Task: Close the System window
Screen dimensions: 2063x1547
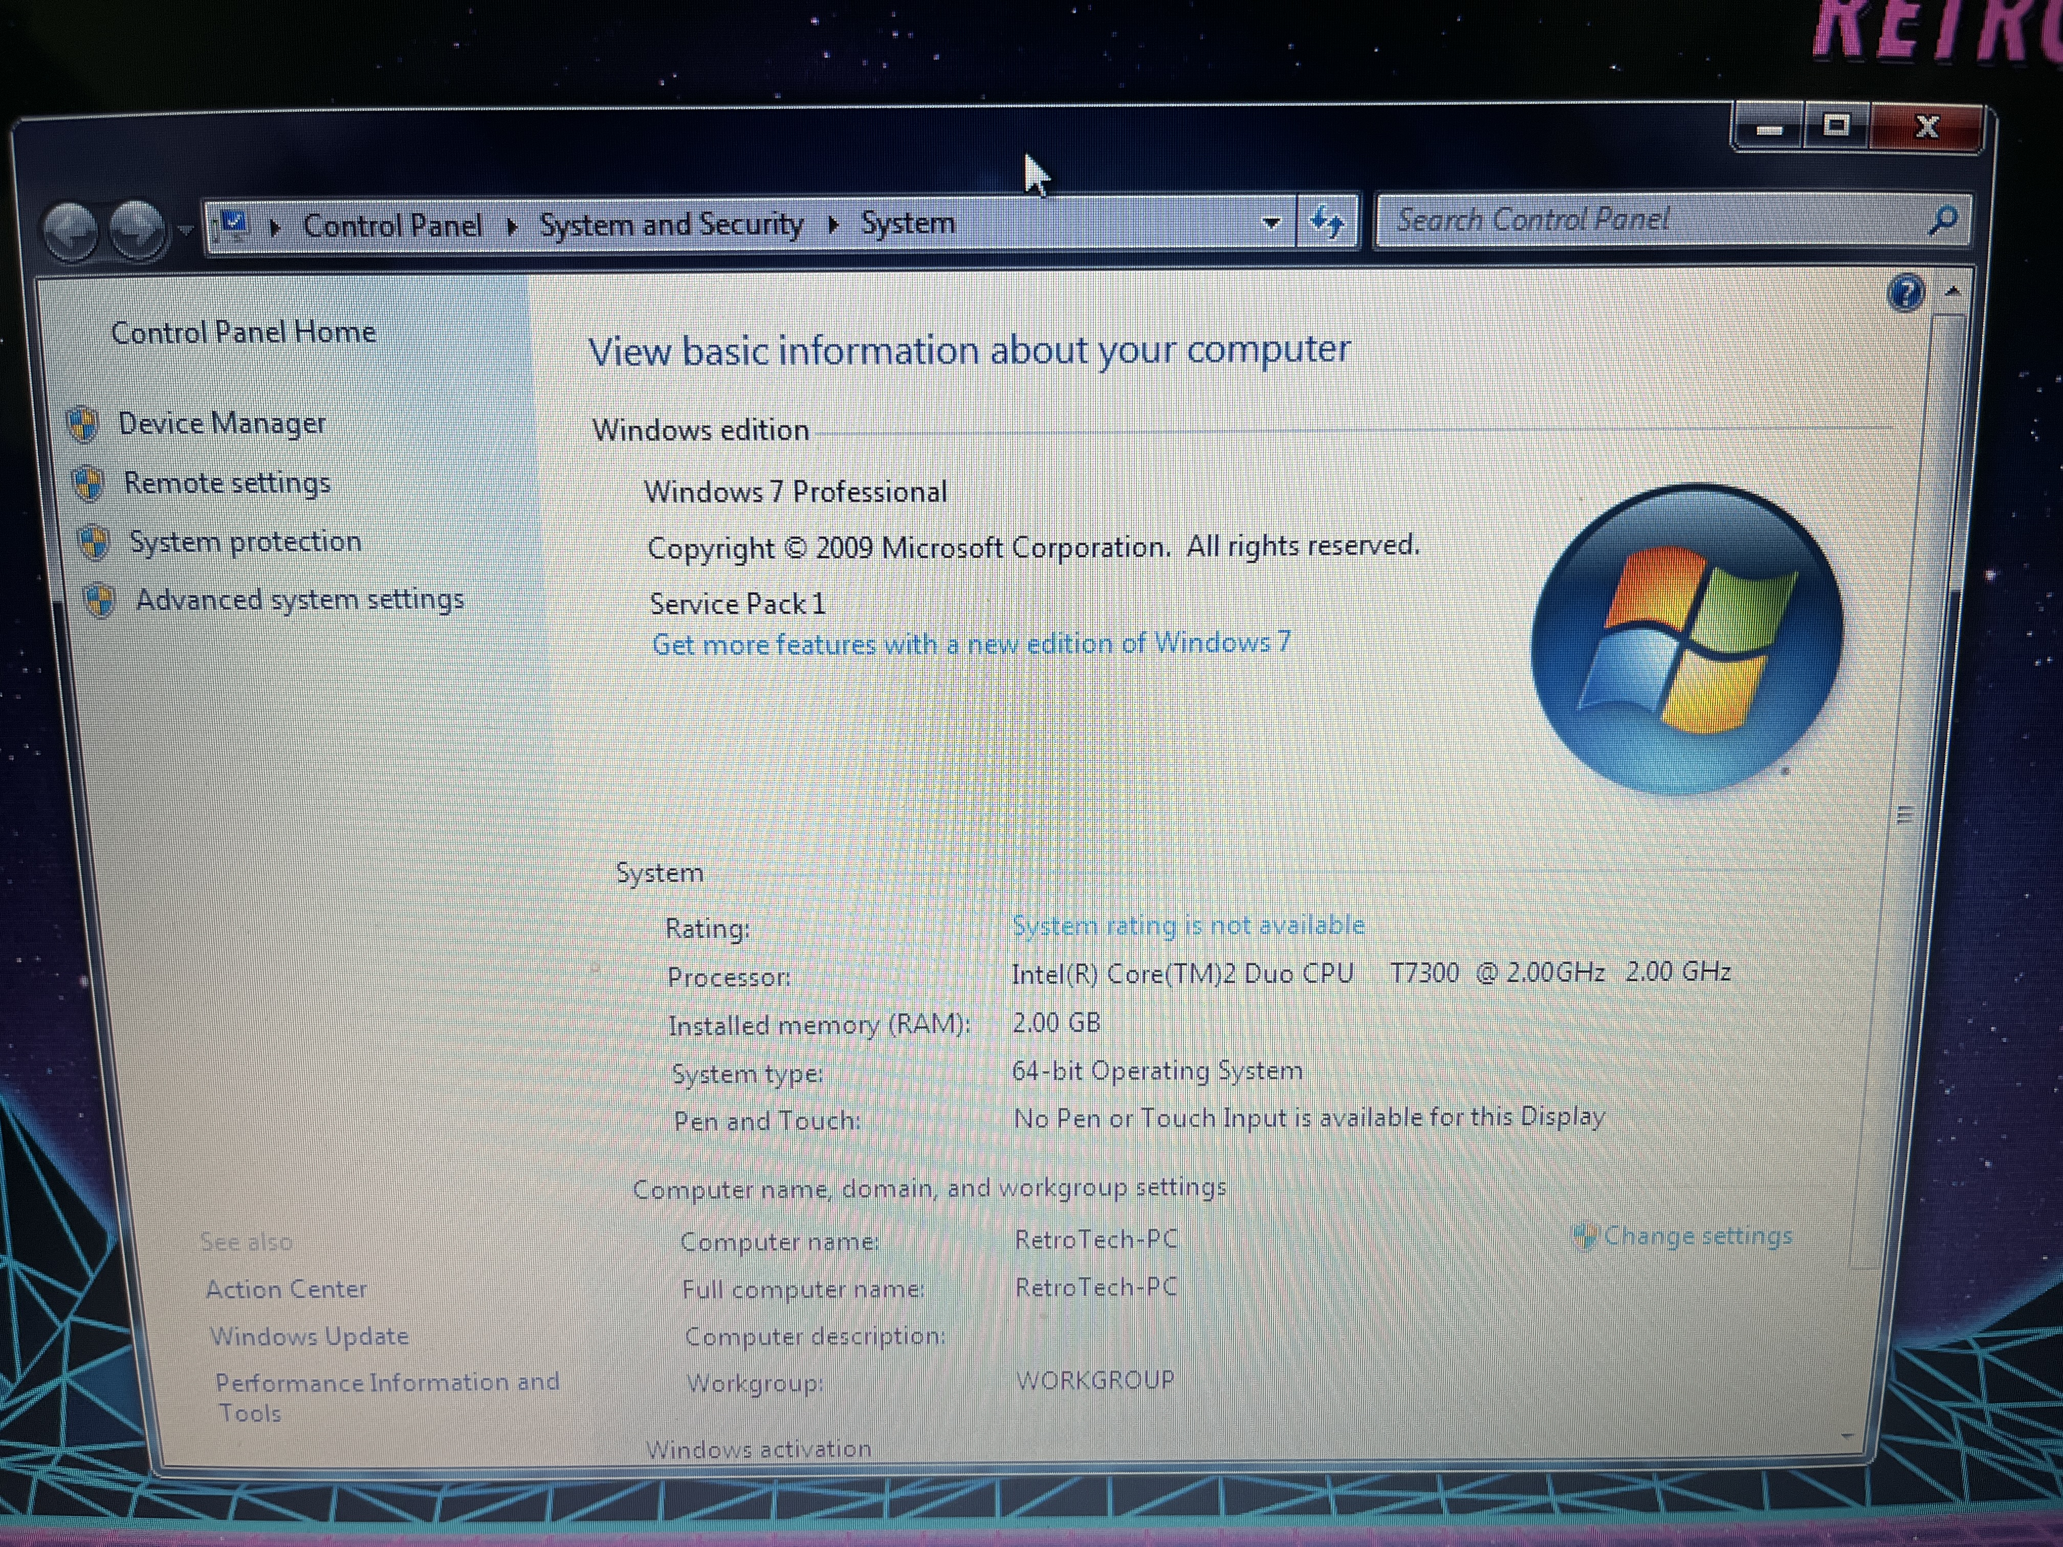Action: point(1927,126)
